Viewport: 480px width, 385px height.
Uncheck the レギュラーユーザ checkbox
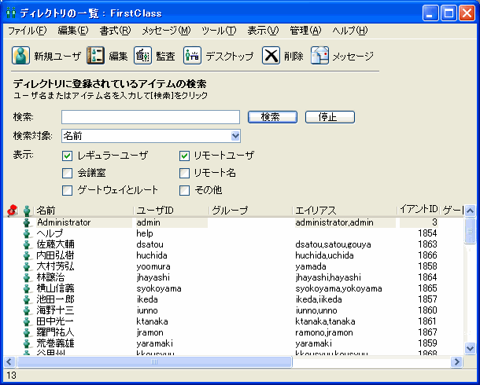coord(68,156)
